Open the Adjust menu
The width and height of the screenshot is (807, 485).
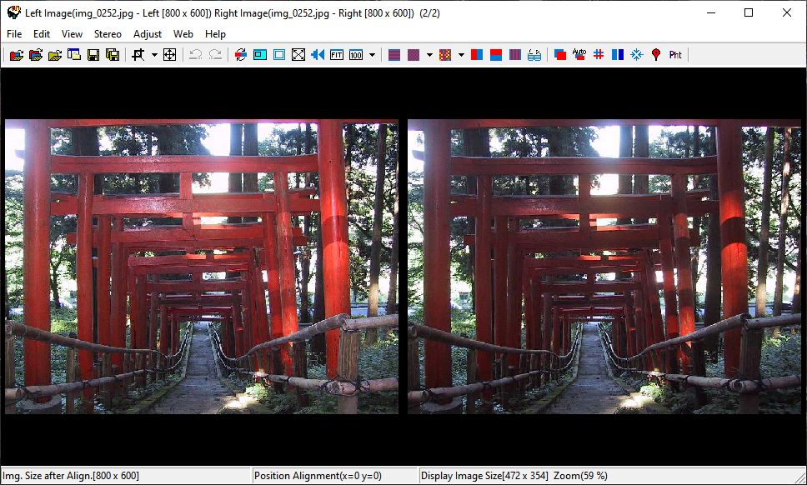point(148,34)
